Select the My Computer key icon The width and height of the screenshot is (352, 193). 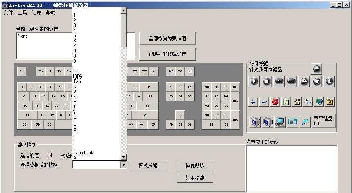point(280,122)
